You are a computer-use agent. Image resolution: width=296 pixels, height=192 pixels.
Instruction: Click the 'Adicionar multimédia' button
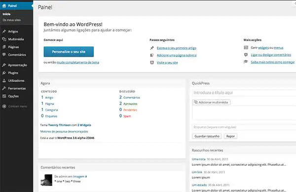coord(211,102)
